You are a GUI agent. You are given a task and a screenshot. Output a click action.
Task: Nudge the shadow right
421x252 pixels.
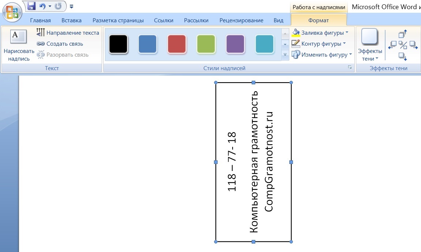click(413, 45)
